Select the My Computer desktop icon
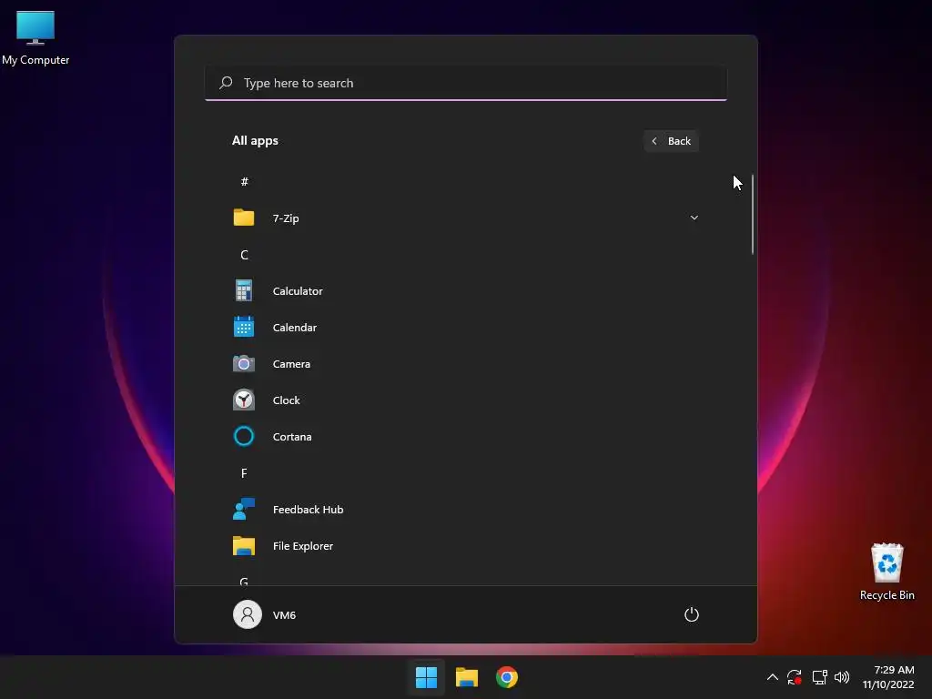The image size is (932, 699). coord(35,38)
